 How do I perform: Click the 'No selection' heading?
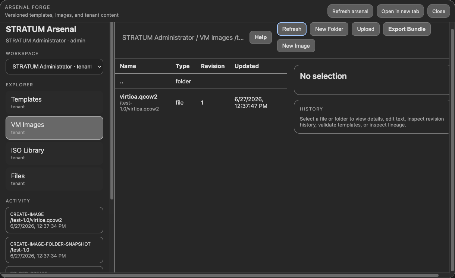323,76
